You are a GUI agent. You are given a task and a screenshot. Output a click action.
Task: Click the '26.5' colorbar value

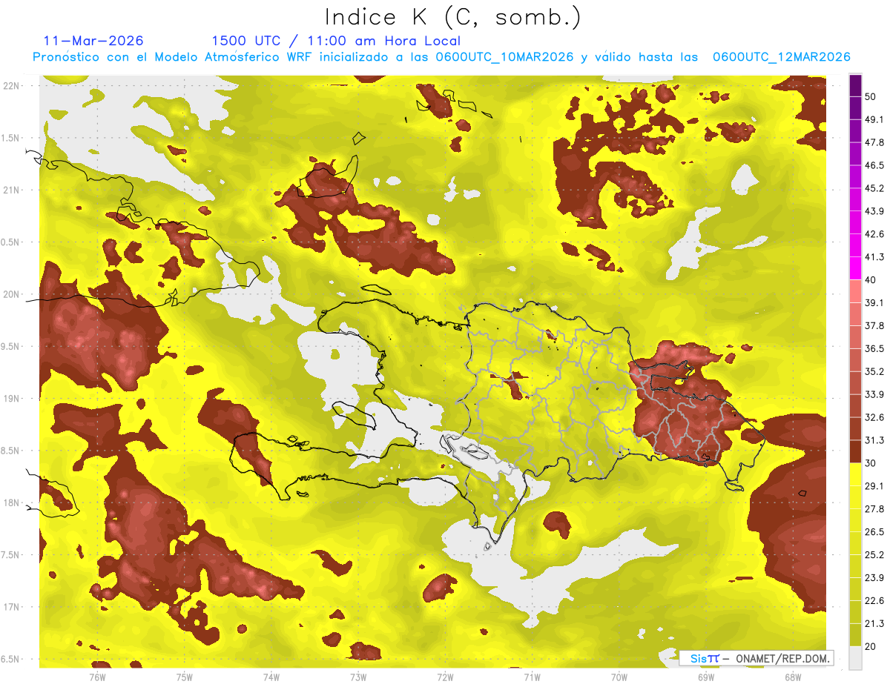[874, 532]
